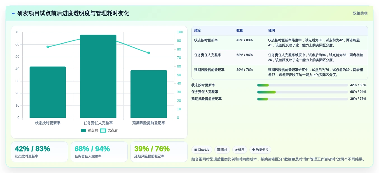
Task: Click table data cell 39% / 76%
Action: (245, 70)
